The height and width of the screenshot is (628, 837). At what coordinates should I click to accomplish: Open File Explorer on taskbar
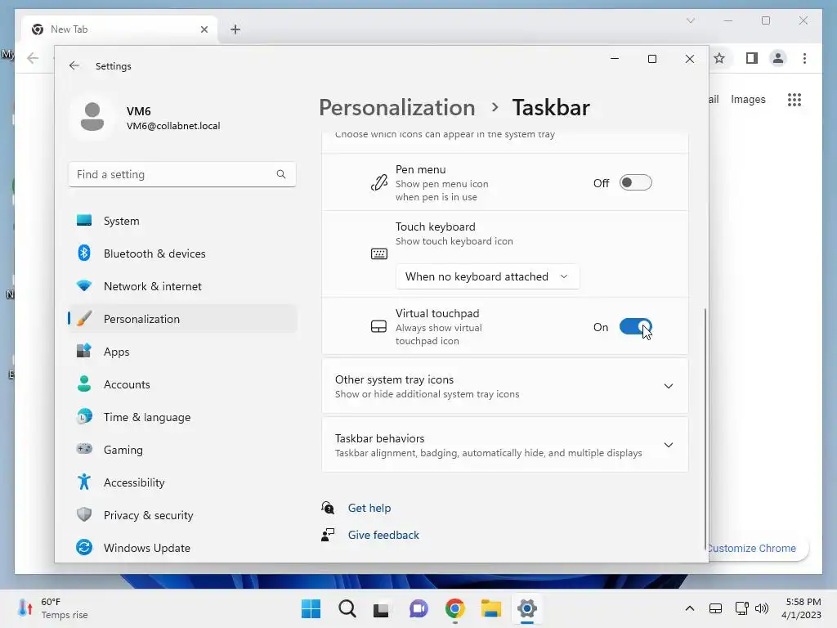point(490,608)
